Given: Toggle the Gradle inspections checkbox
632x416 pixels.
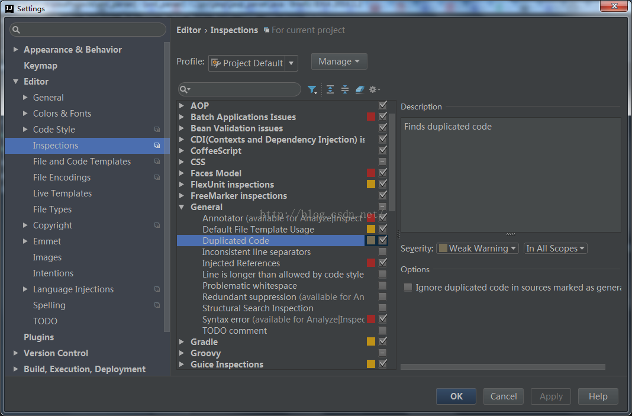Looking at the screenshot, I should (x=383, y=341).
